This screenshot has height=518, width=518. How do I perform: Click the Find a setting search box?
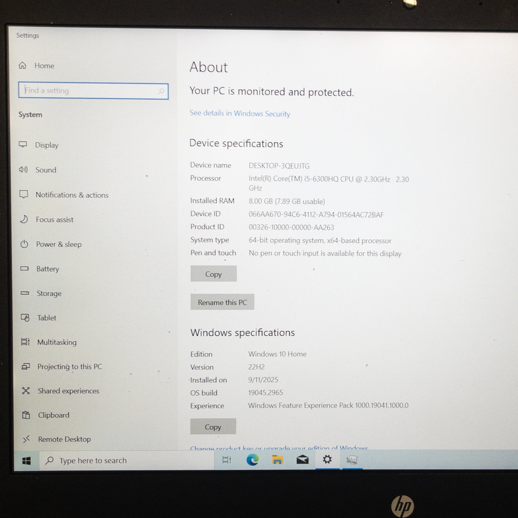tap(93, 91)
